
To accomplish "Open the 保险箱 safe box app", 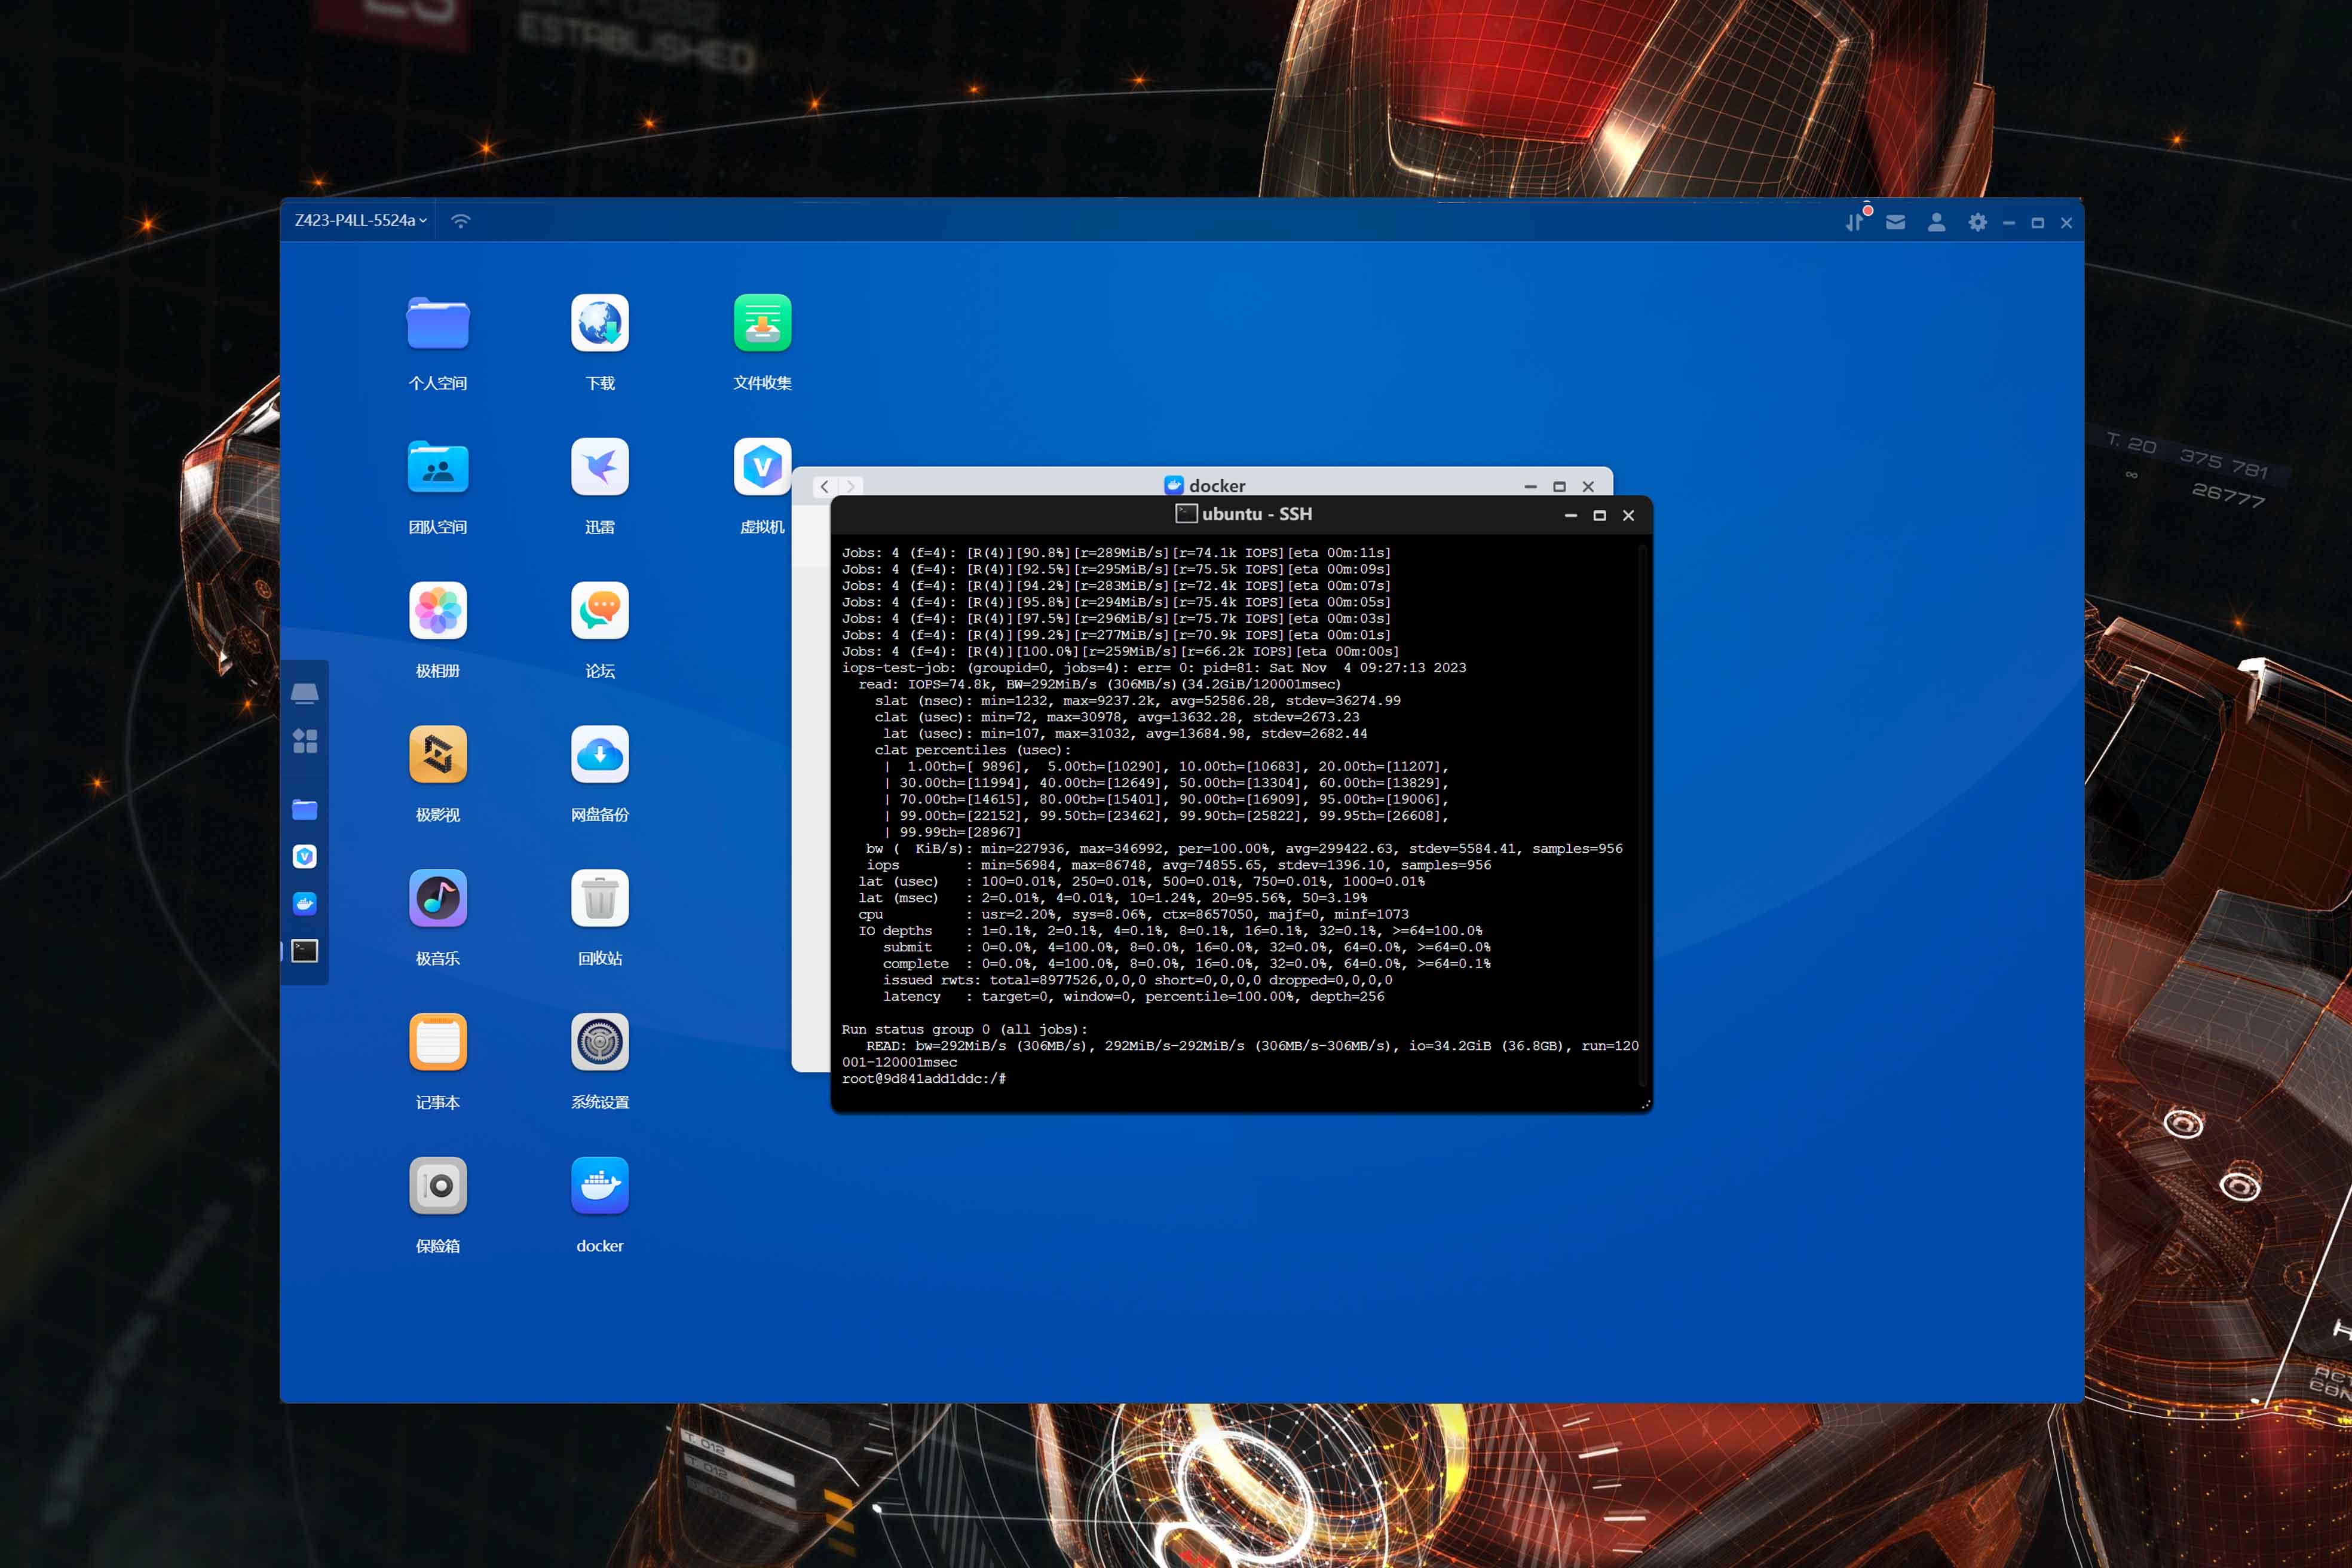I will (x=438, y=1186).
